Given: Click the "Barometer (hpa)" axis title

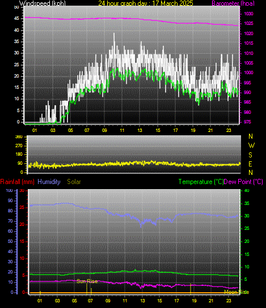Looking at the screenshot, I should tap(233, 3).
